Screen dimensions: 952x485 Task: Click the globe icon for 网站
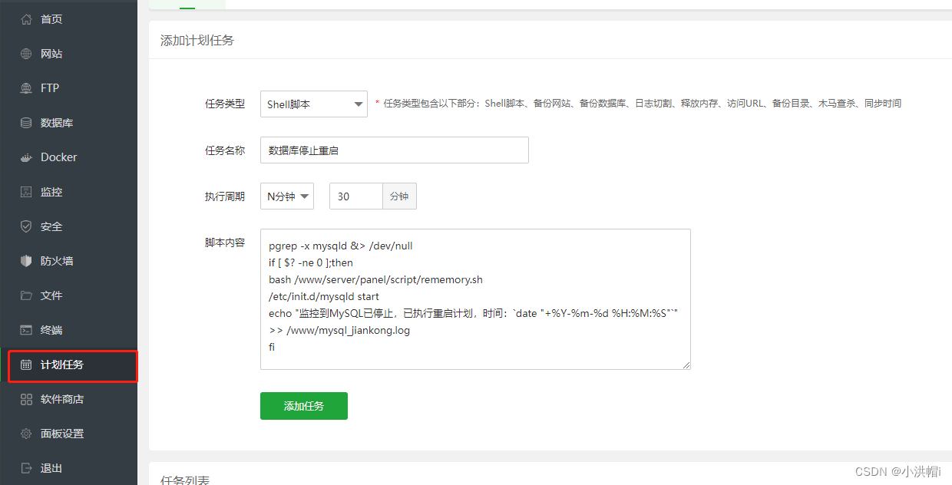pos(26,54)
